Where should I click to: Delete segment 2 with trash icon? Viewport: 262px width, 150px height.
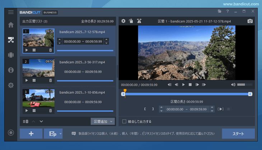51,80
